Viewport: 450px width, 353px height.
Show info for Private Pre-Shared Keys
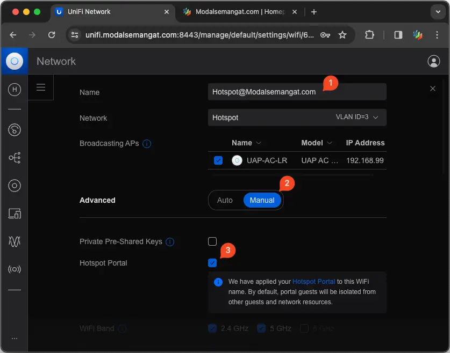pos(170,242)
